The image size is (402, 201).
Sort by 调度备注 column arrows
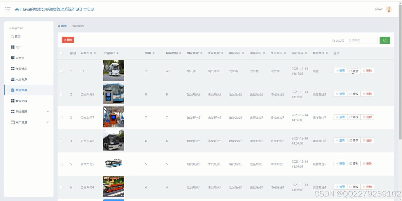[327, 53]
